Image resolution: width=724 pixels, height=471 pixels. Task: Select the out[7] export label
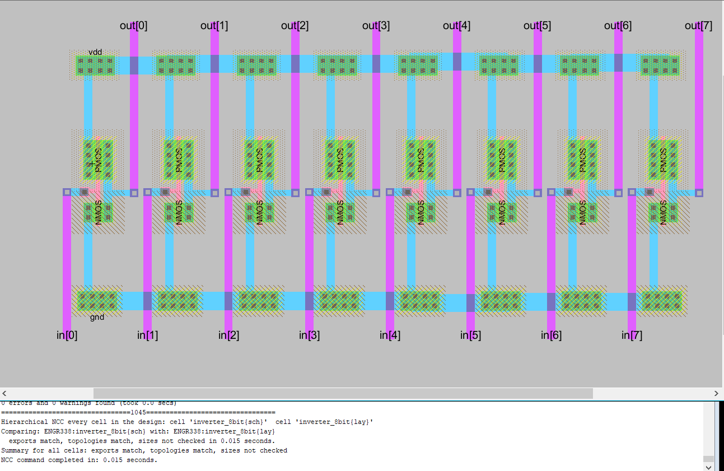click(698, 26)
